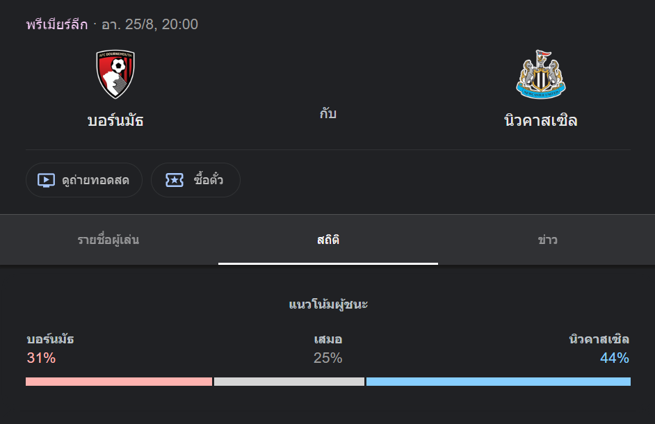Click the เสมอ draw label

pyautogui.click(x=328, y=340)
